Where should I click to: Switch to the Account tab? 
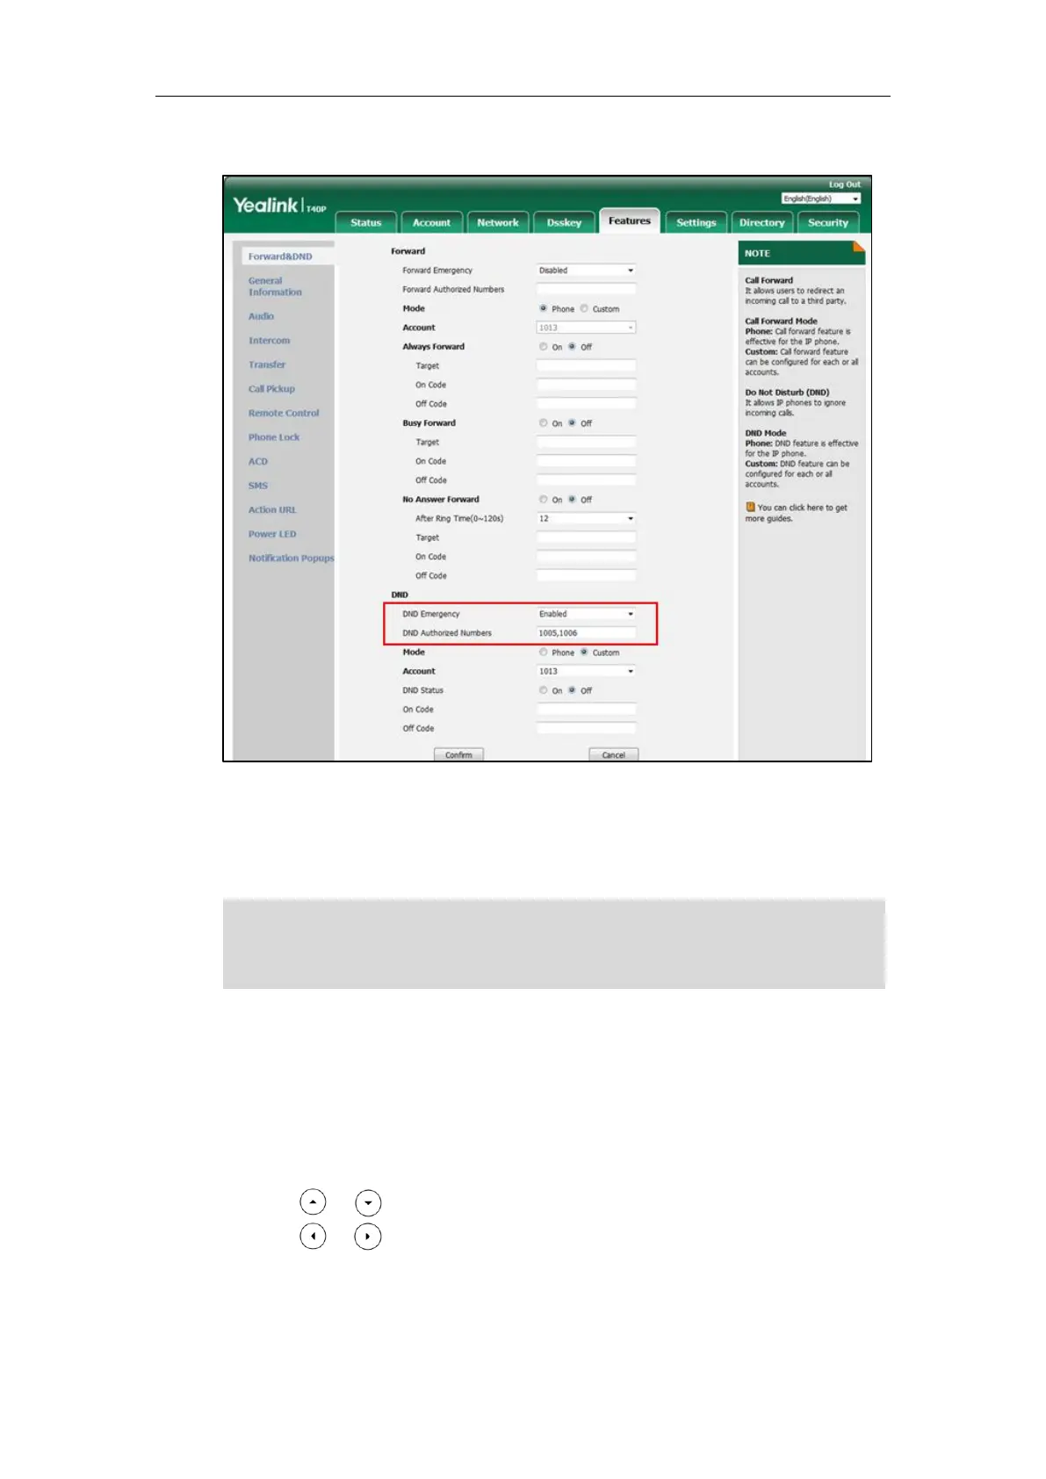(432, 223)
